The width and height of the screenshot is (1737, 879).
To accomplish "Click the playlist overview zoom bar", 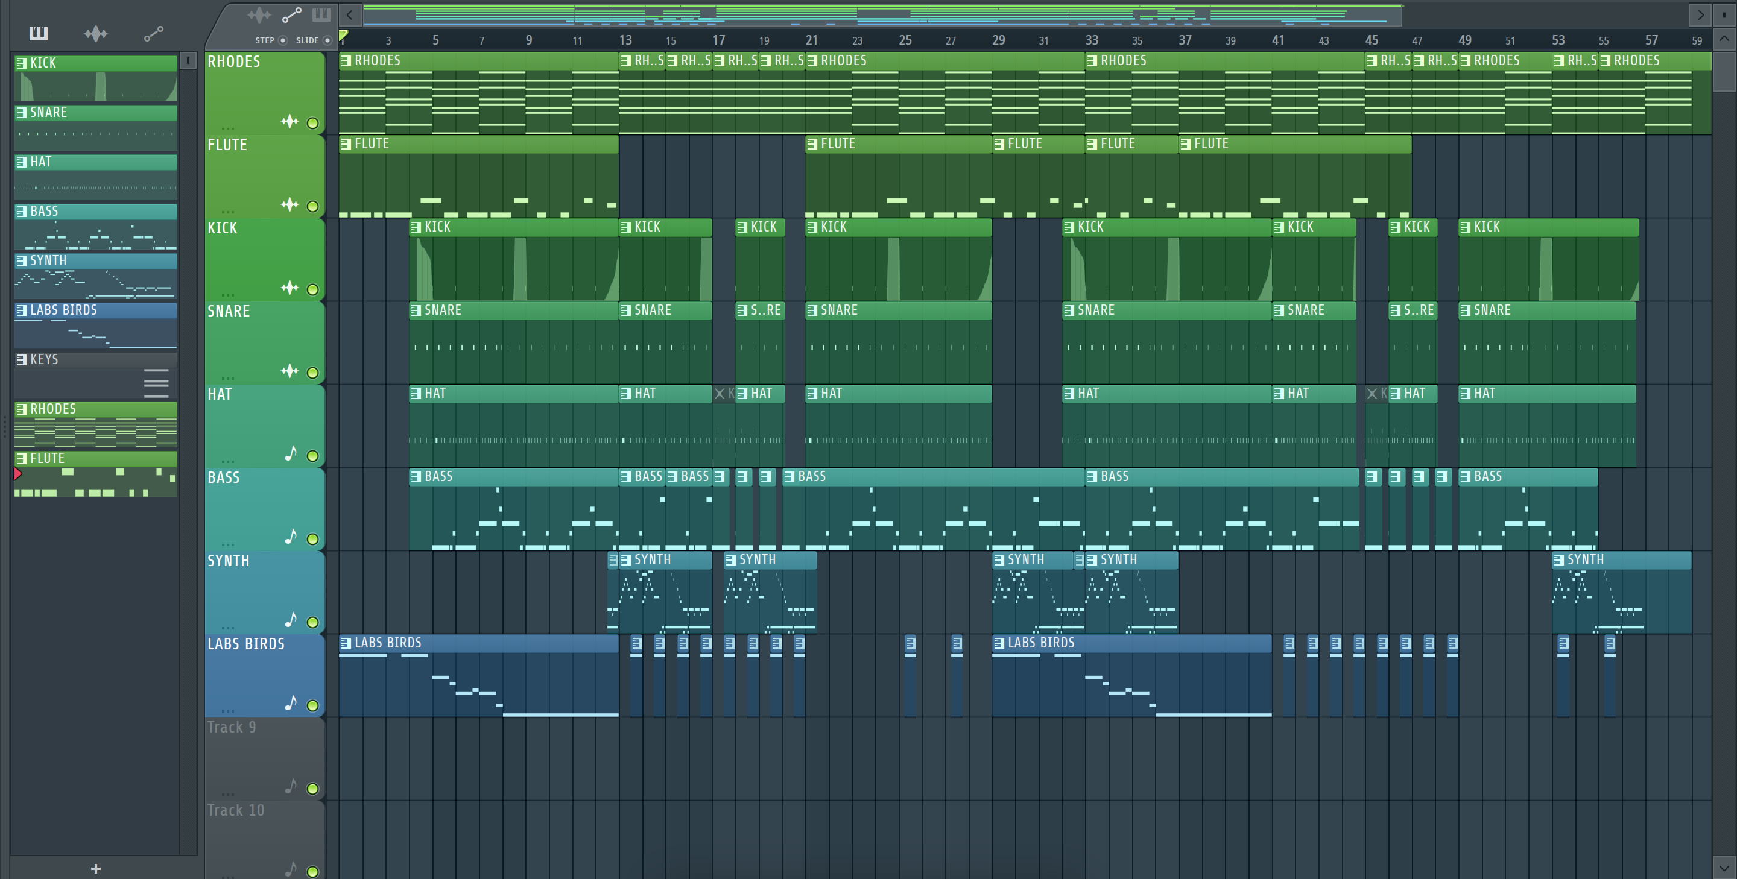I will [884, 14].
